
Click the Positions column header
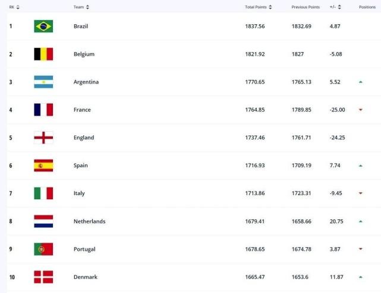(367, 7)
